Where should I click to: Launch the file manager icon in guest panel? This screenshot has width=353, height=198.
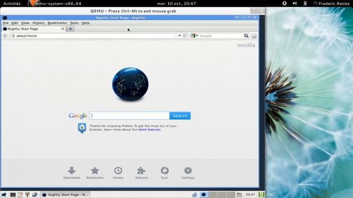tap(27, 195)
